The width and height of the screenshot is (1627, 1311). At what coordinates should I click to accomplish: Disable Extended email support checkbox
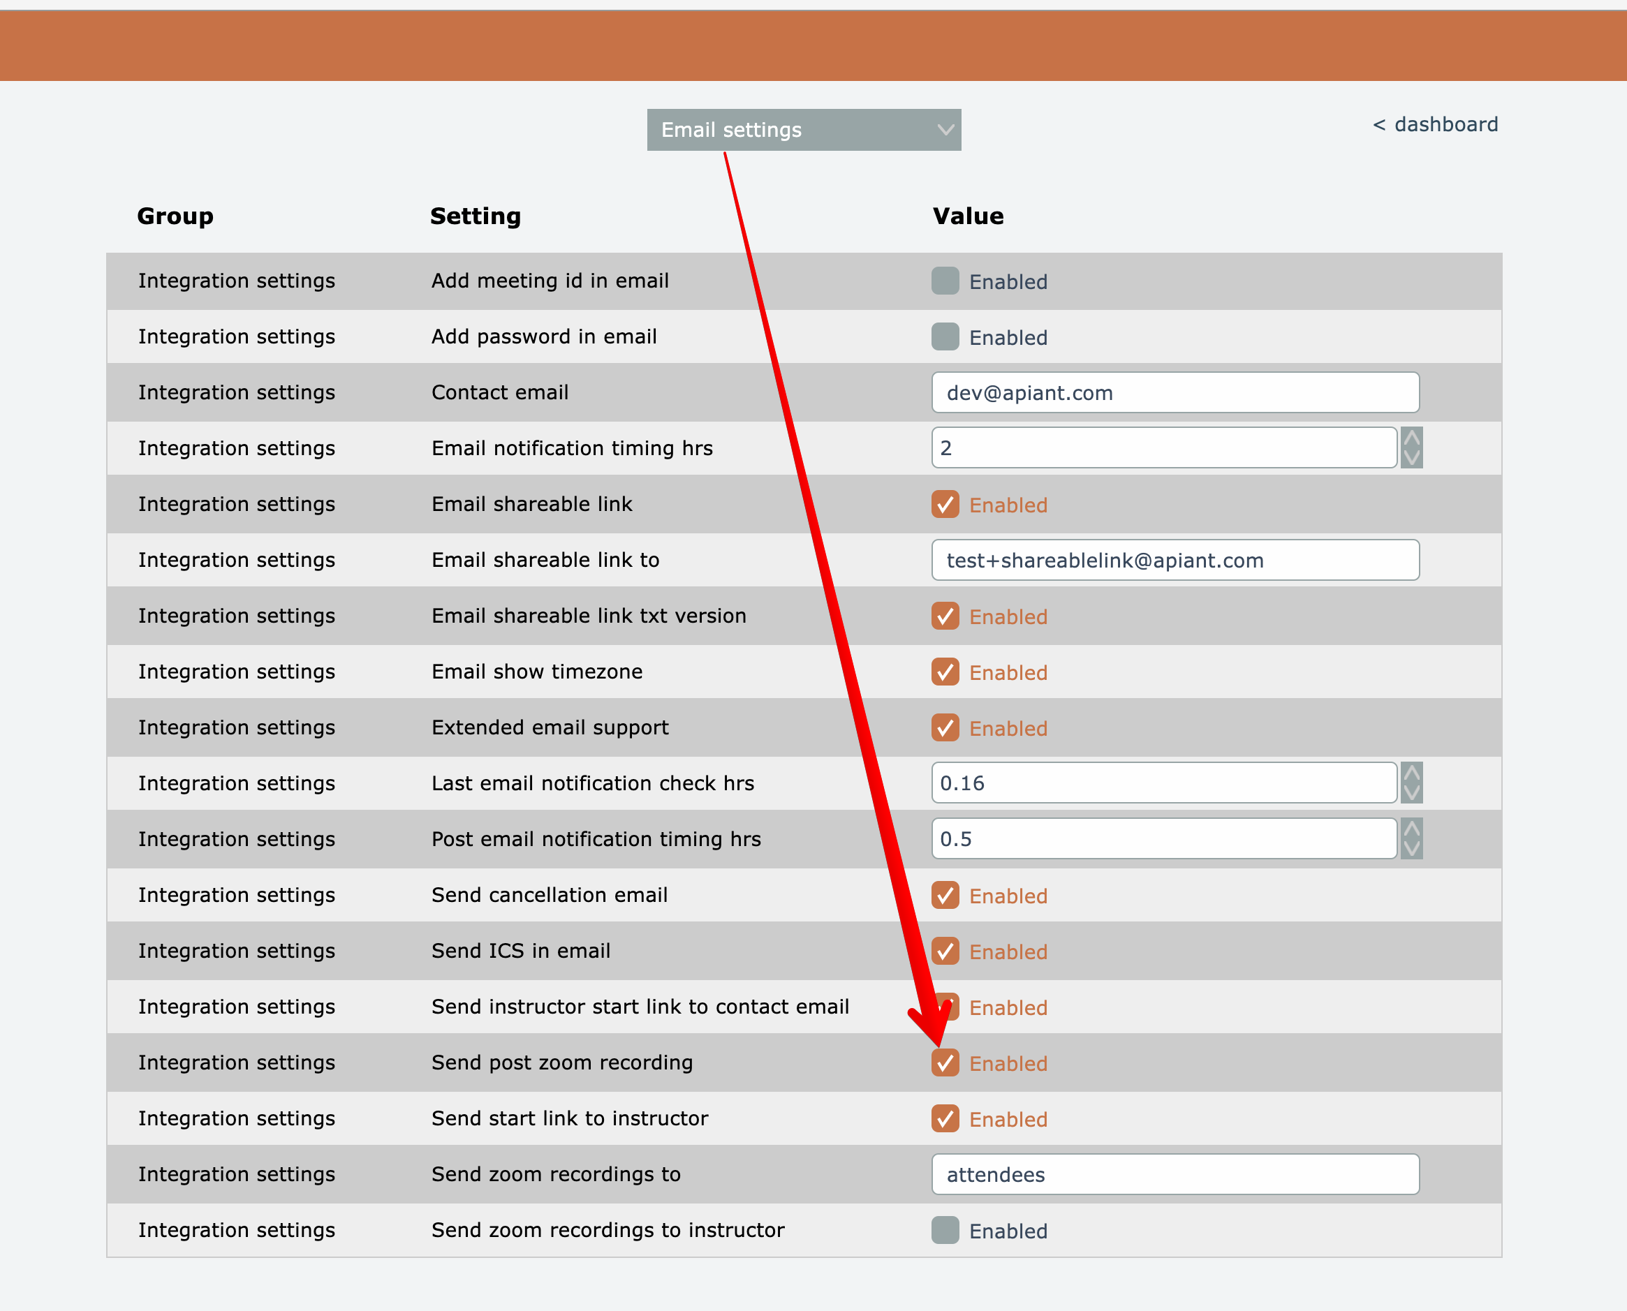point(945,728)
